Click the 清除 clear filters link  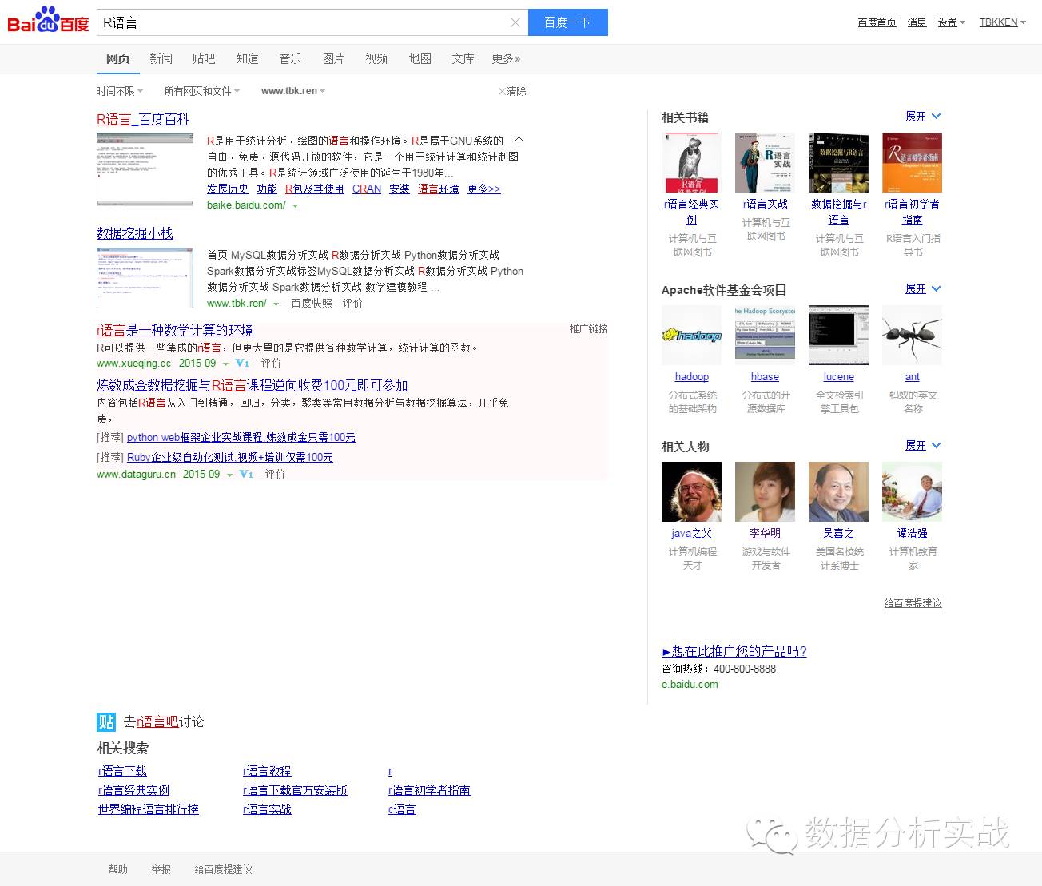(512, 91)
